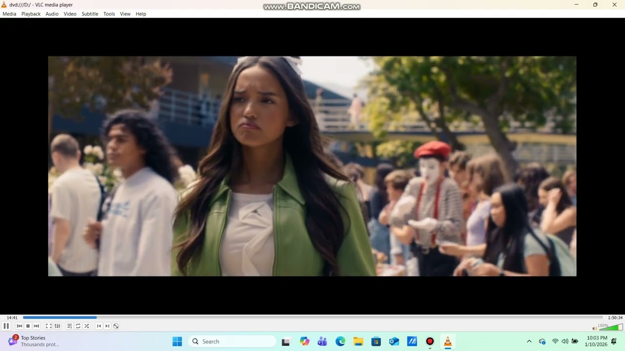Toggle the 1:50:34 total/remaining time display
Viewport: 625px width, 351px height.
tap(615, 318)
